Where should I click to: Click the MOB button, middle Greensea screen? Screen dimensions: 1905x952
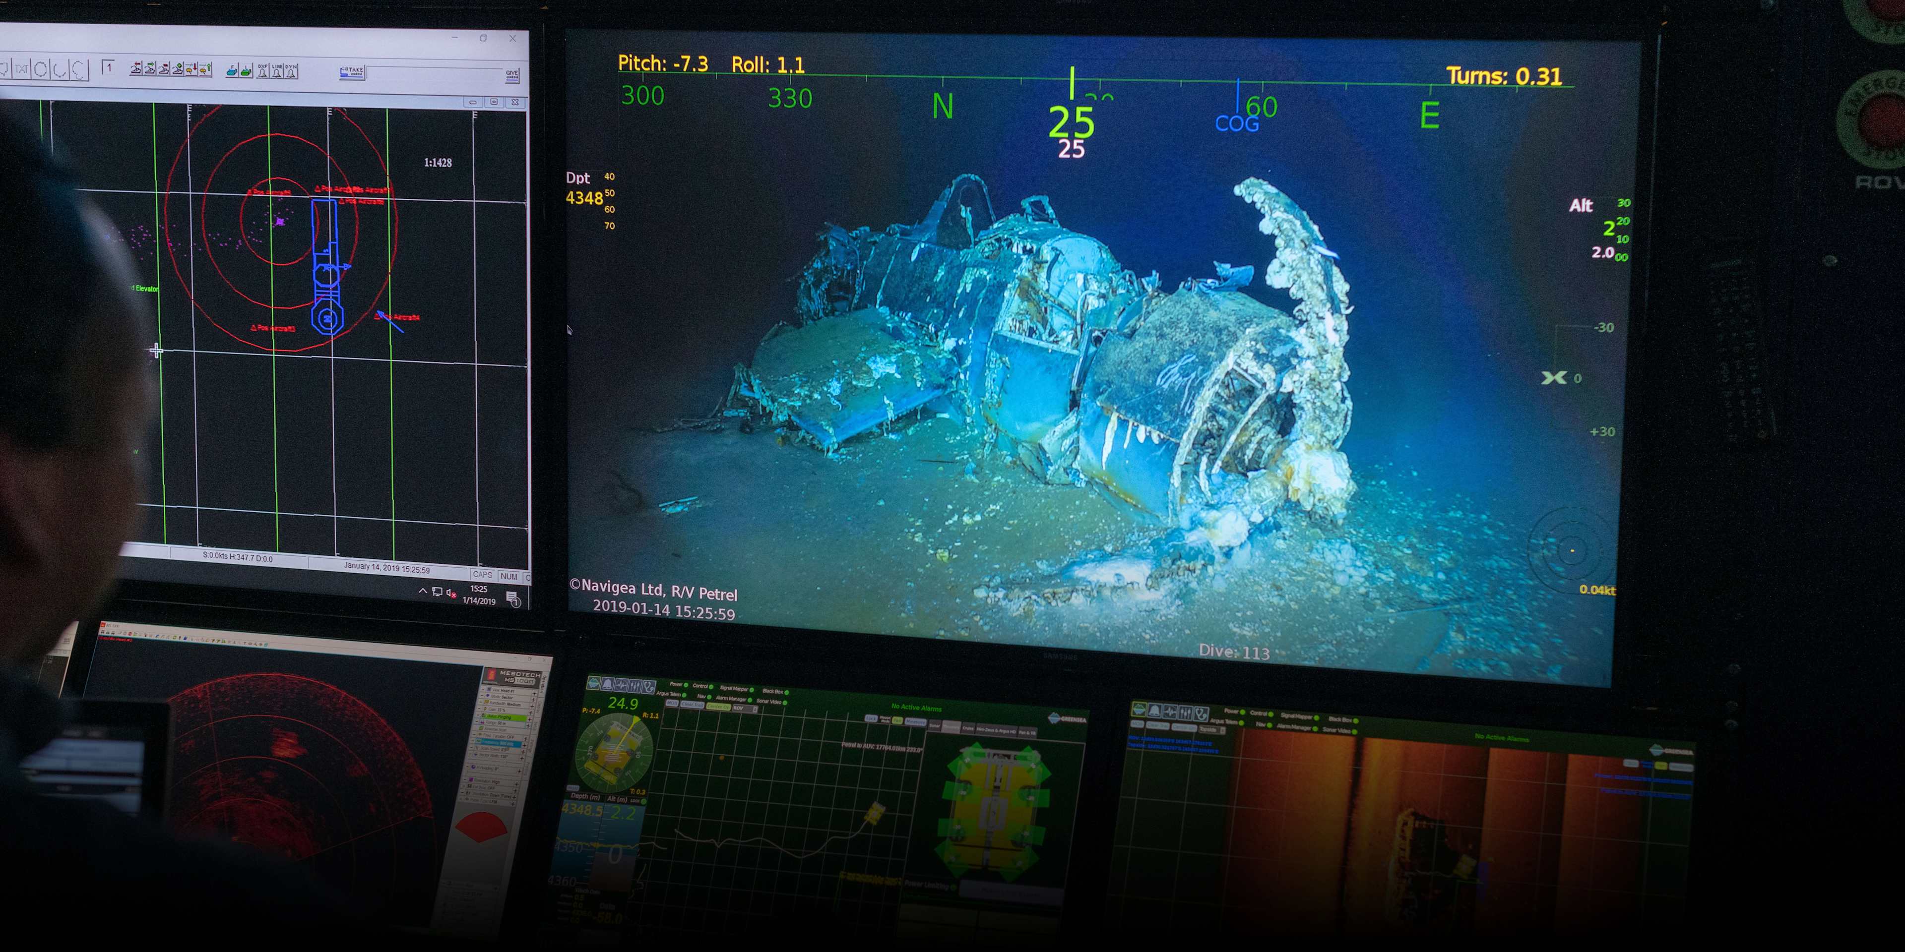click(672, 704)
